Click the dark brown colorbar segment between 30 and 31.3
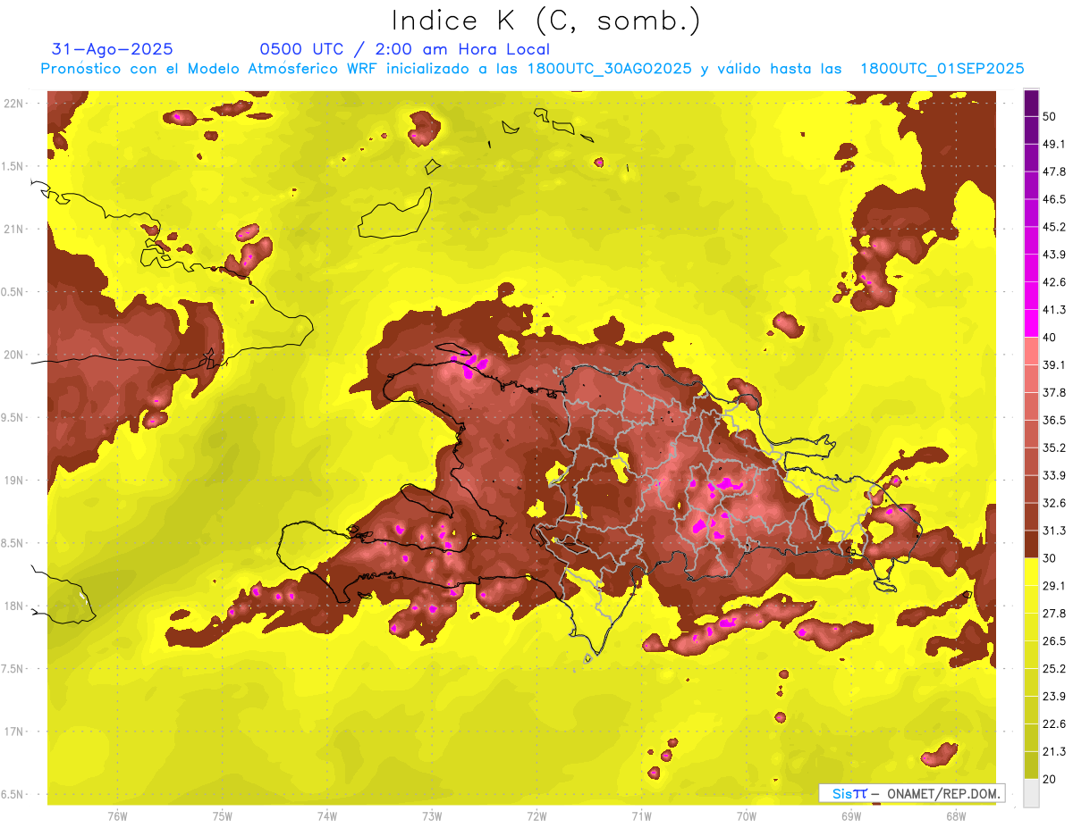 pos(1031,544)
